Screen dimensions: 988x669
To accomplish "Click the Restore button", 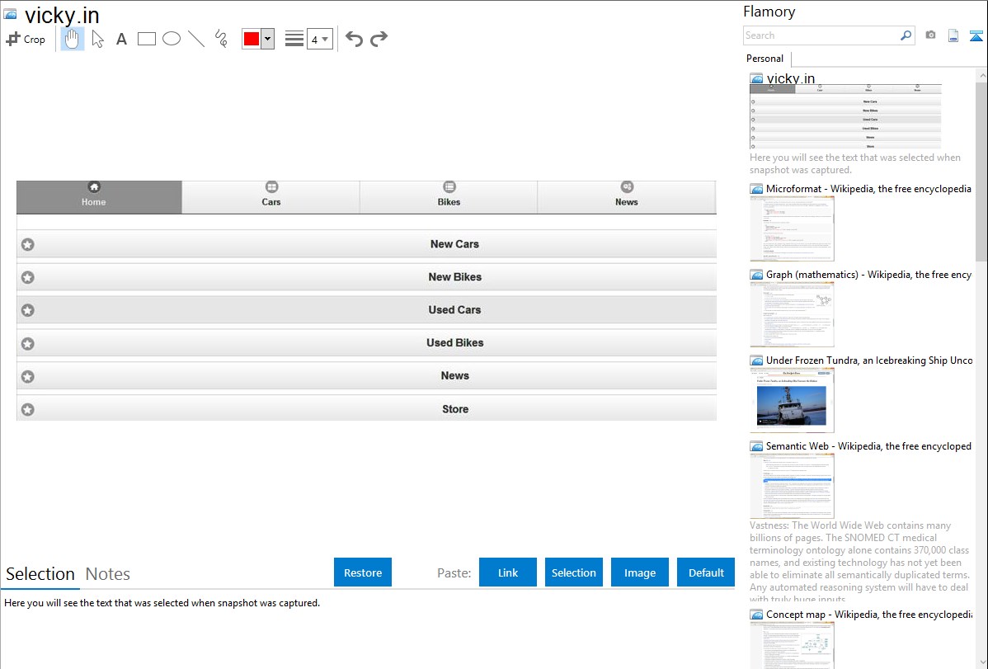I will tap(363, 572).
